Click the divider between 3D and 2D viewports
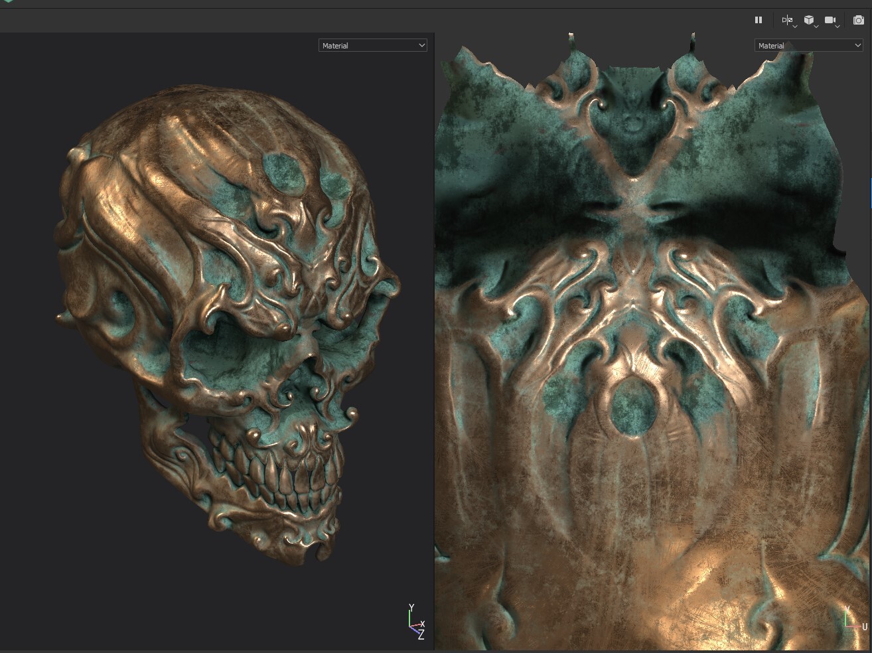The image size is (872, 653). click(435, 342)
